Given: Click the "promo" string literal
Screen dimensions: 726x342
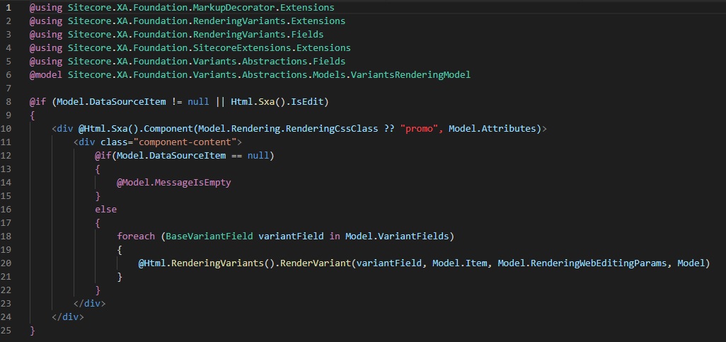Looking at the screenshot, I should tap(421, 129).
